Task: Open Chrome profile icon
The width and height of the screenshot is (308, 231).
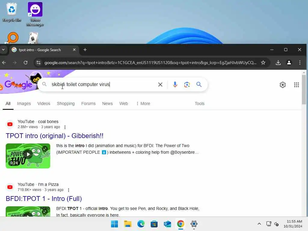Action: pyautogui.click(x=289, y=63)
